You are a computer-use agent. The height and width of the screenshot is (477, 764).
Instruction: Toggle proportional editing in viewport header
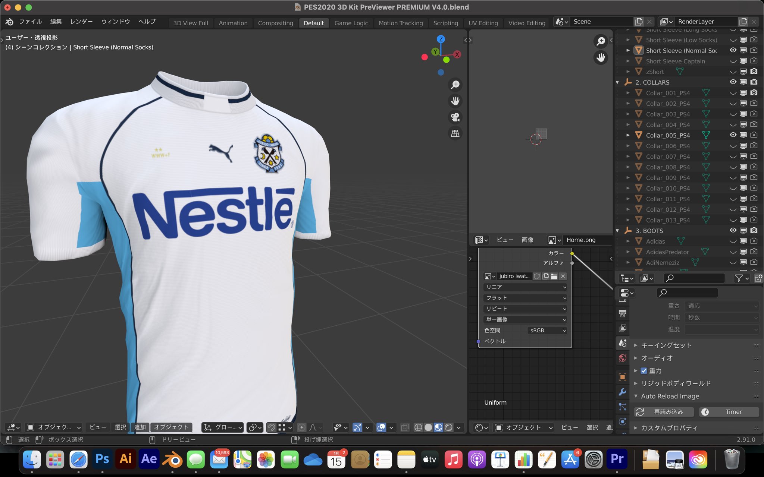coord(302,427)
